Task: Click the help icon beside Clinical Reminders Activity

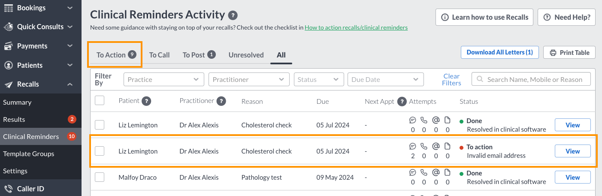Action: (x=233, y=15)
